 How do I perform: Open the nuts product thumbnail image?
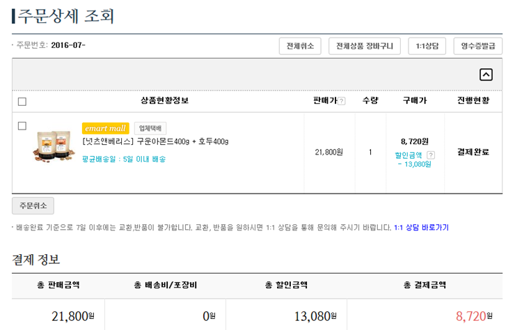point(52,146)
